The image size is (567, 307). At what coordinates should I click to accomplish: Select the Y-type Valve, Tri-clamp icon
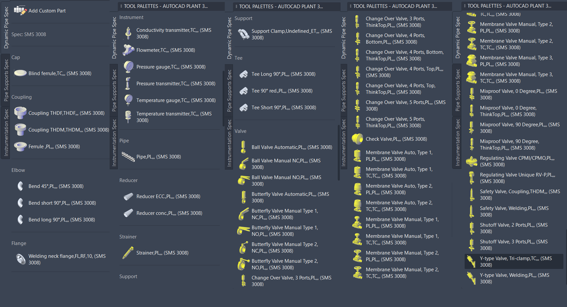coord(472,261)
